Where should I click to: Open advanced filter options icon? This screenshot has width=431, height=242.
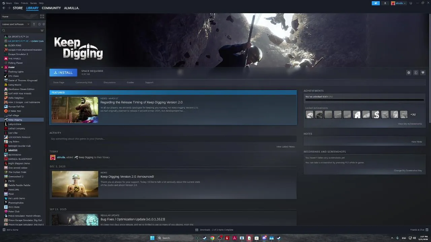click(x=42, y=31)
